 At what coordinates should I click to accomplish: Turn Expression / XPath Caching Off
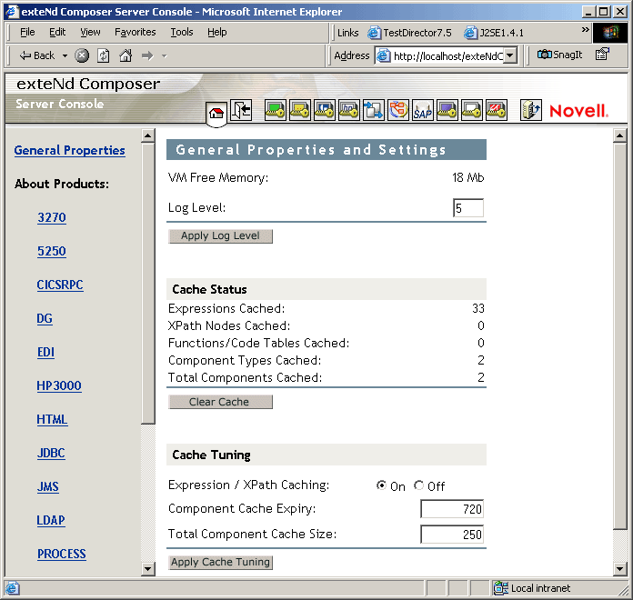(x=418, y=485)
